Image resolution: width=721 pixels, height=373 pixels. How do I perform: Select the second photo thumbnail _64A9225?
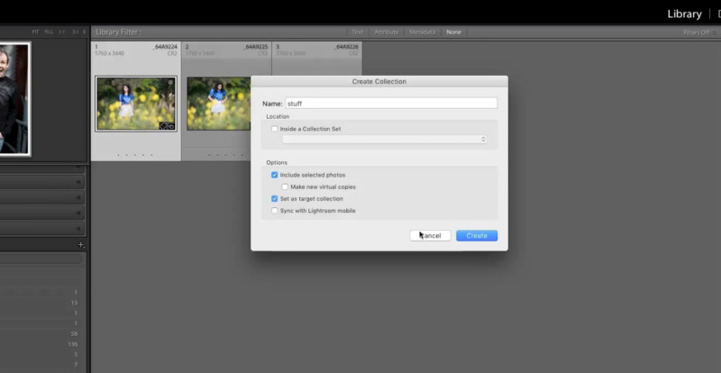219,104
